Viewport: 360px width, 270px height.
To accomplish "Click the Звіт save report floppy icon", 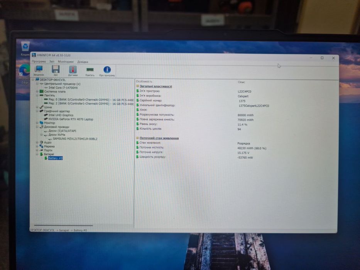I will coord(56,70).
